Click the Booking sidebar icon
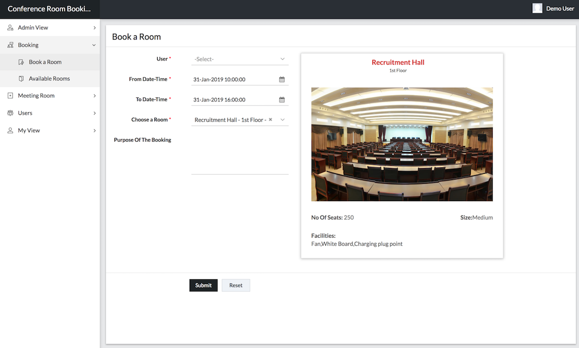The width and height of the screenshot is (579, 348). (10, 45)
